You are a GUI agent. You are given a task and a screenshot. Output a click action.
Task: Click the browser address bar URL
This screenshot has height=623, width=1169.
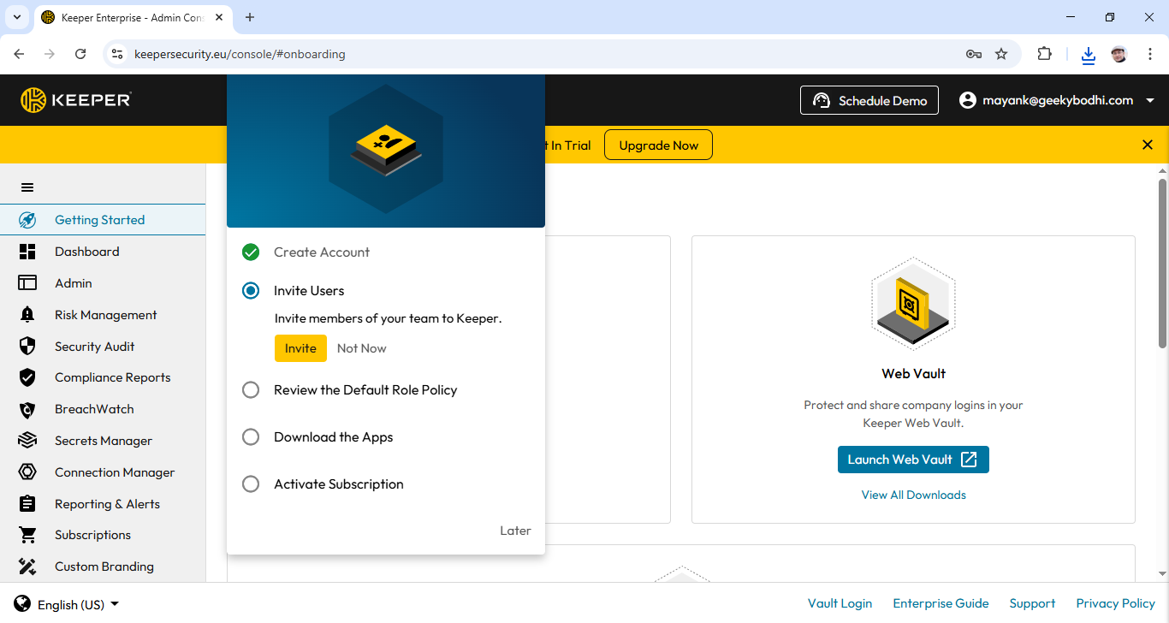coord(240,54)
